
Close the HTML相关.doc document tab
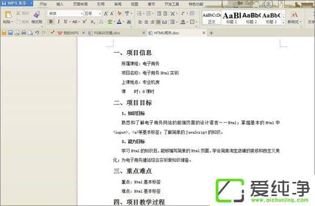[x=204, y=33]
